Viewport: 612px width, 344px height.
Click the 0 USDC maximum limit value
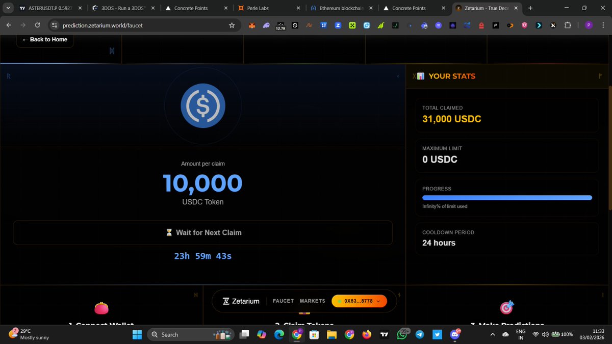click(x=440, y=160)
